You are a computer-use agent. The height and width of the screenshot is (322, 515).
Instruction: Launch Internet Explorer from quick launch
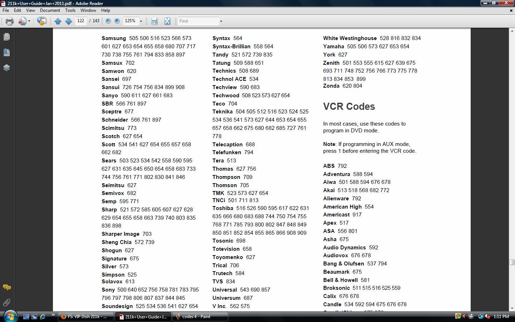coord(43,317)
